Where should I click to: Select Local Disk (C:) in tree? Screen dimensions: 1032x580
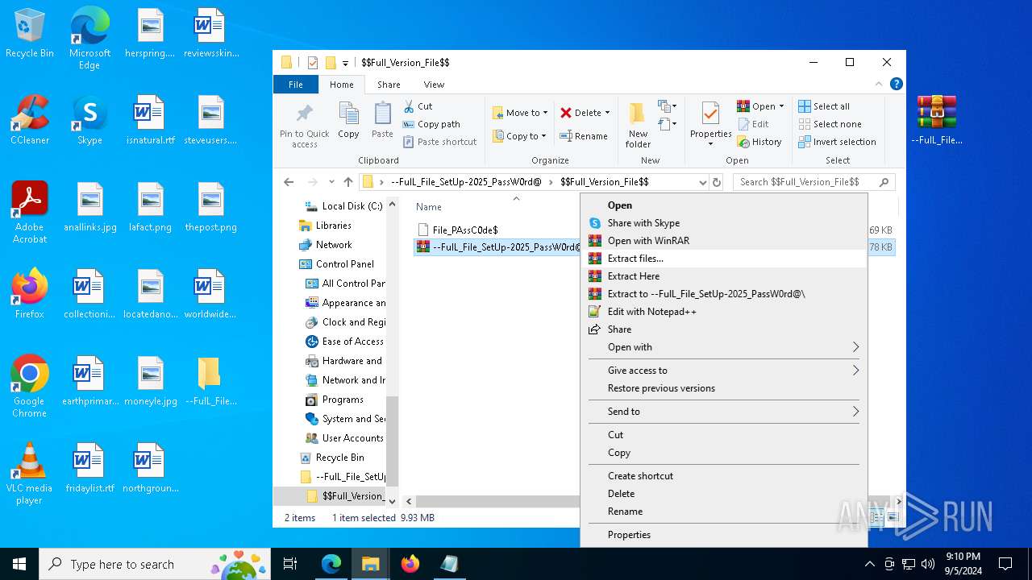tap(343, 206)
